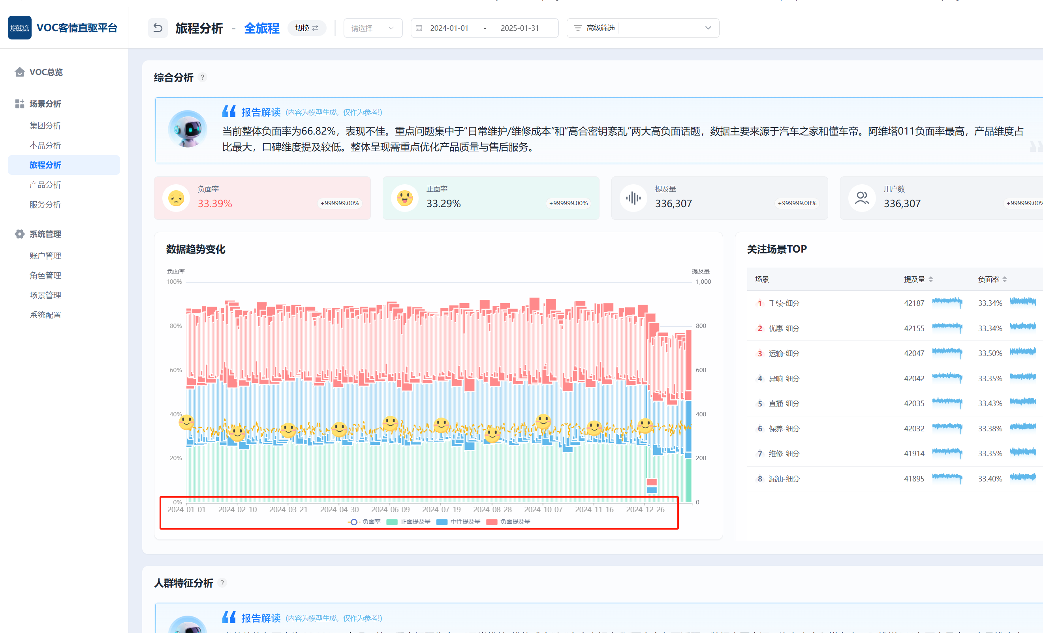Click the sort icon on the 提及量 column
The width and height of the screenshot is (1043, 633).
coord(931,279)
